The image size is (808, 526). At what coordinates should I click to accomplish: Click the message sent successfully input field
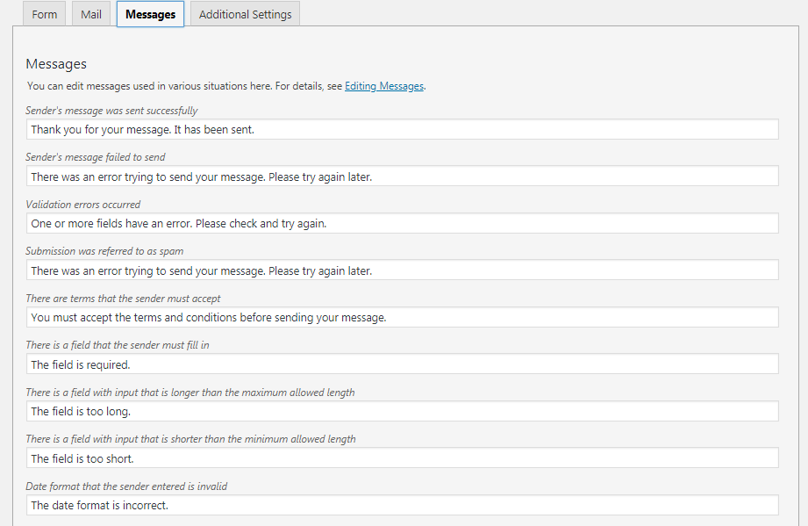pyautogui.click(x=402, y=129)
